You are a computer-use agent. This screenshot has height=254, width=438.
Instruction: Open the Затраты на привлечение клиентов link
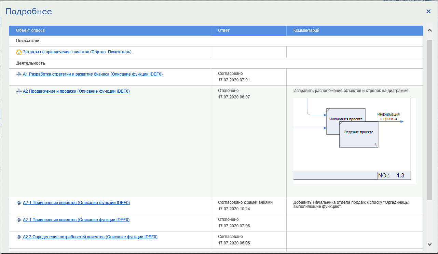(77, 52)
